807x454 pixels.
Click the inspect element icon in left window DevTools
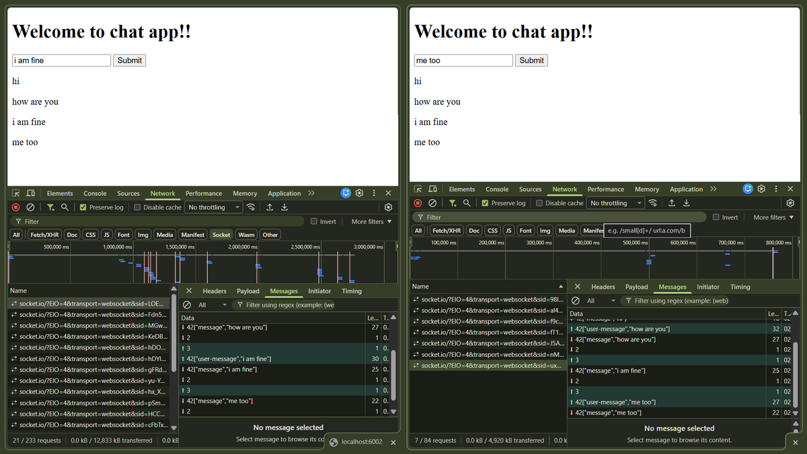[x=16, y=193]
